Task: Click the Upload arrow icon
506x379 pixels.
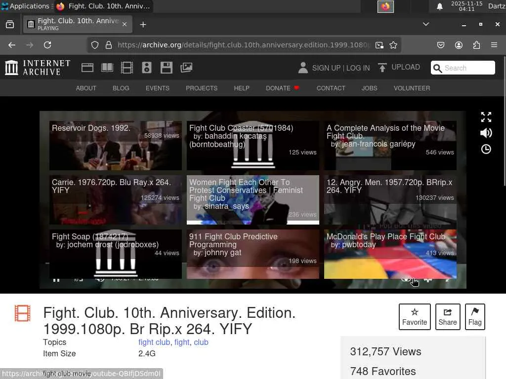Action: tap(382, 68)
